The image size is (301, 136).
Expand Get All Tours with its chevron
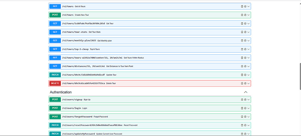(x=248, y=6)
